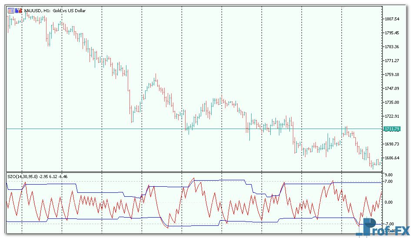This screenshot has height=238, width=411.
Task: Click the 1735.00 price level label
Action: coord(392,102)
